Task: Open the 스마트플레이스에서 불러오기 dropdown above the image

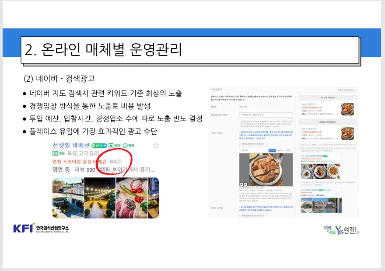Action: [253, 143]
